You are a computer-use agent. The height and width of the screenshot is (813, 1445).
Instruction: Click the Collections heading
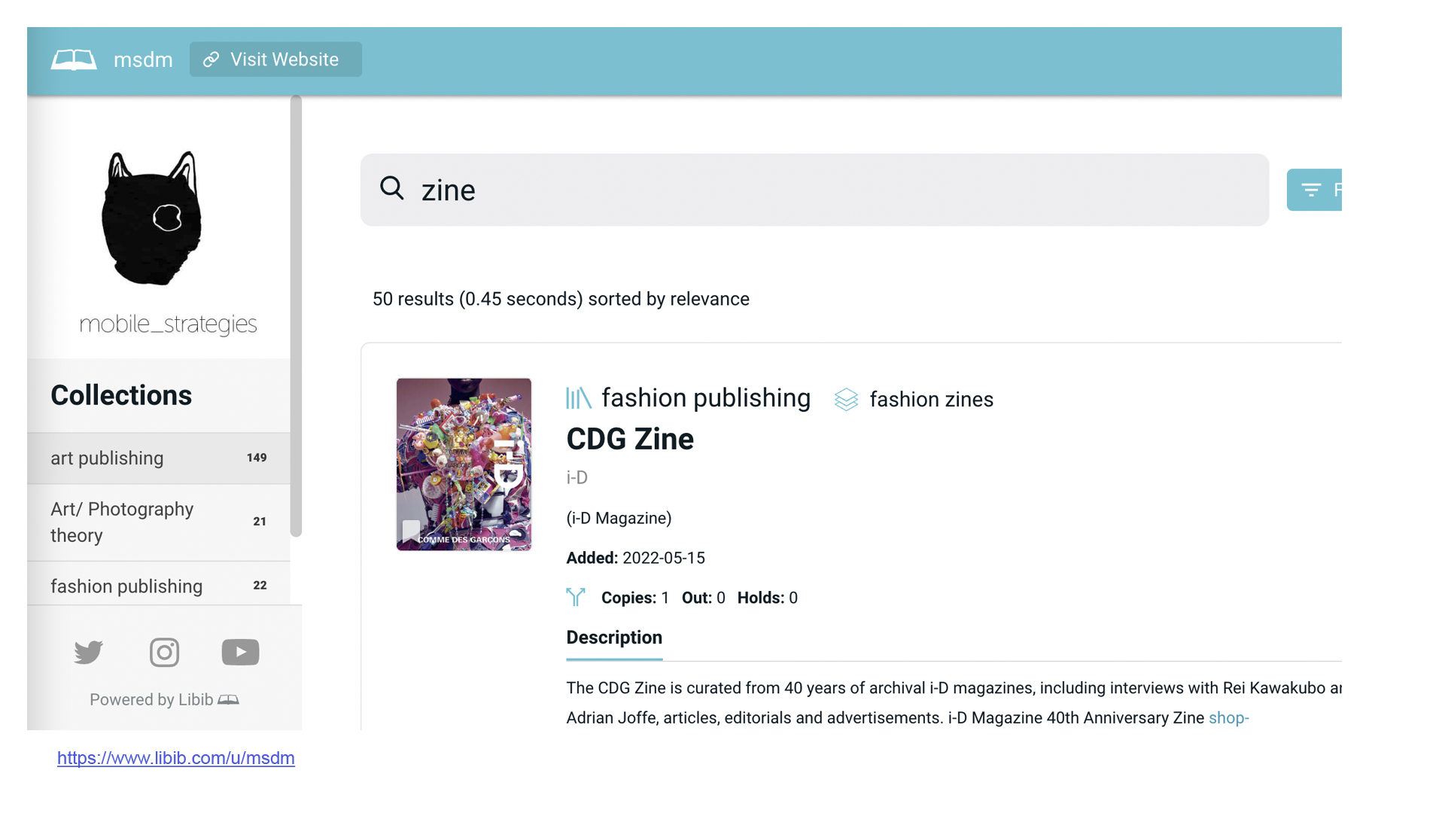click(121, 395)
